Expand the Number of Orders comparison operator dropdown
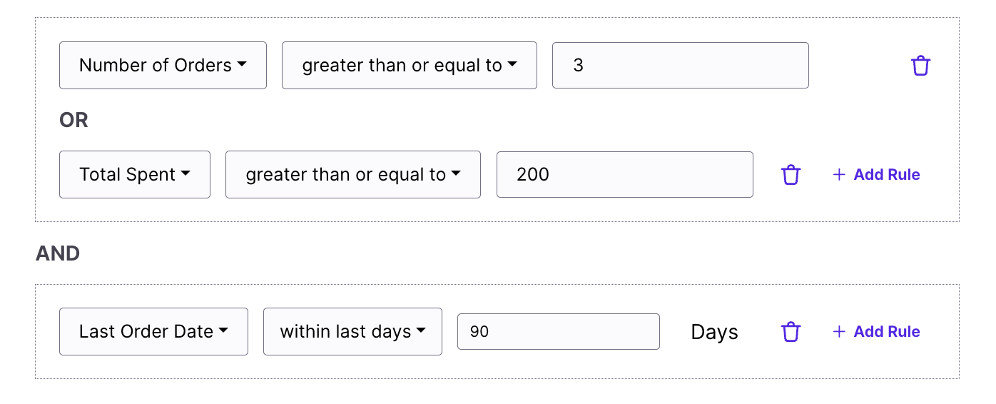 409,66
